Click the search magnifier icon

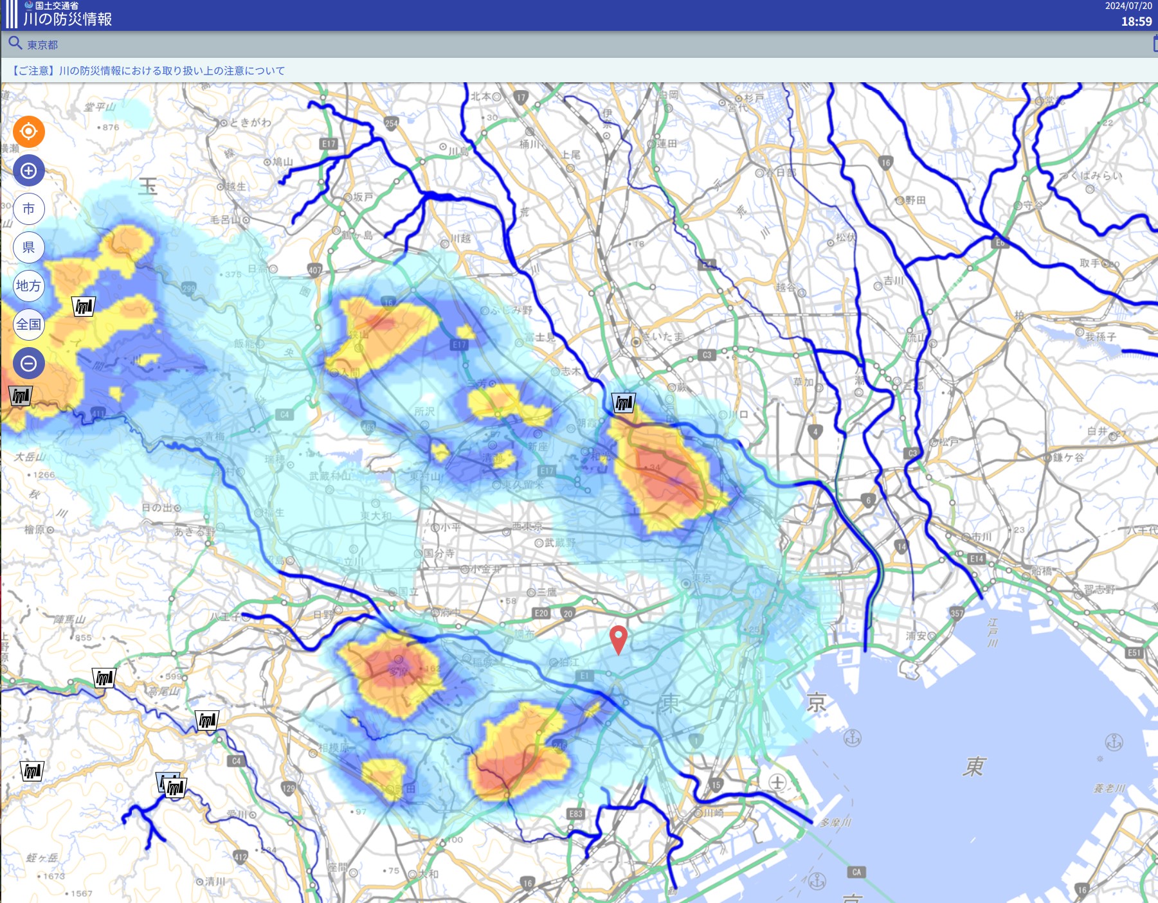[x=15, y=44]
